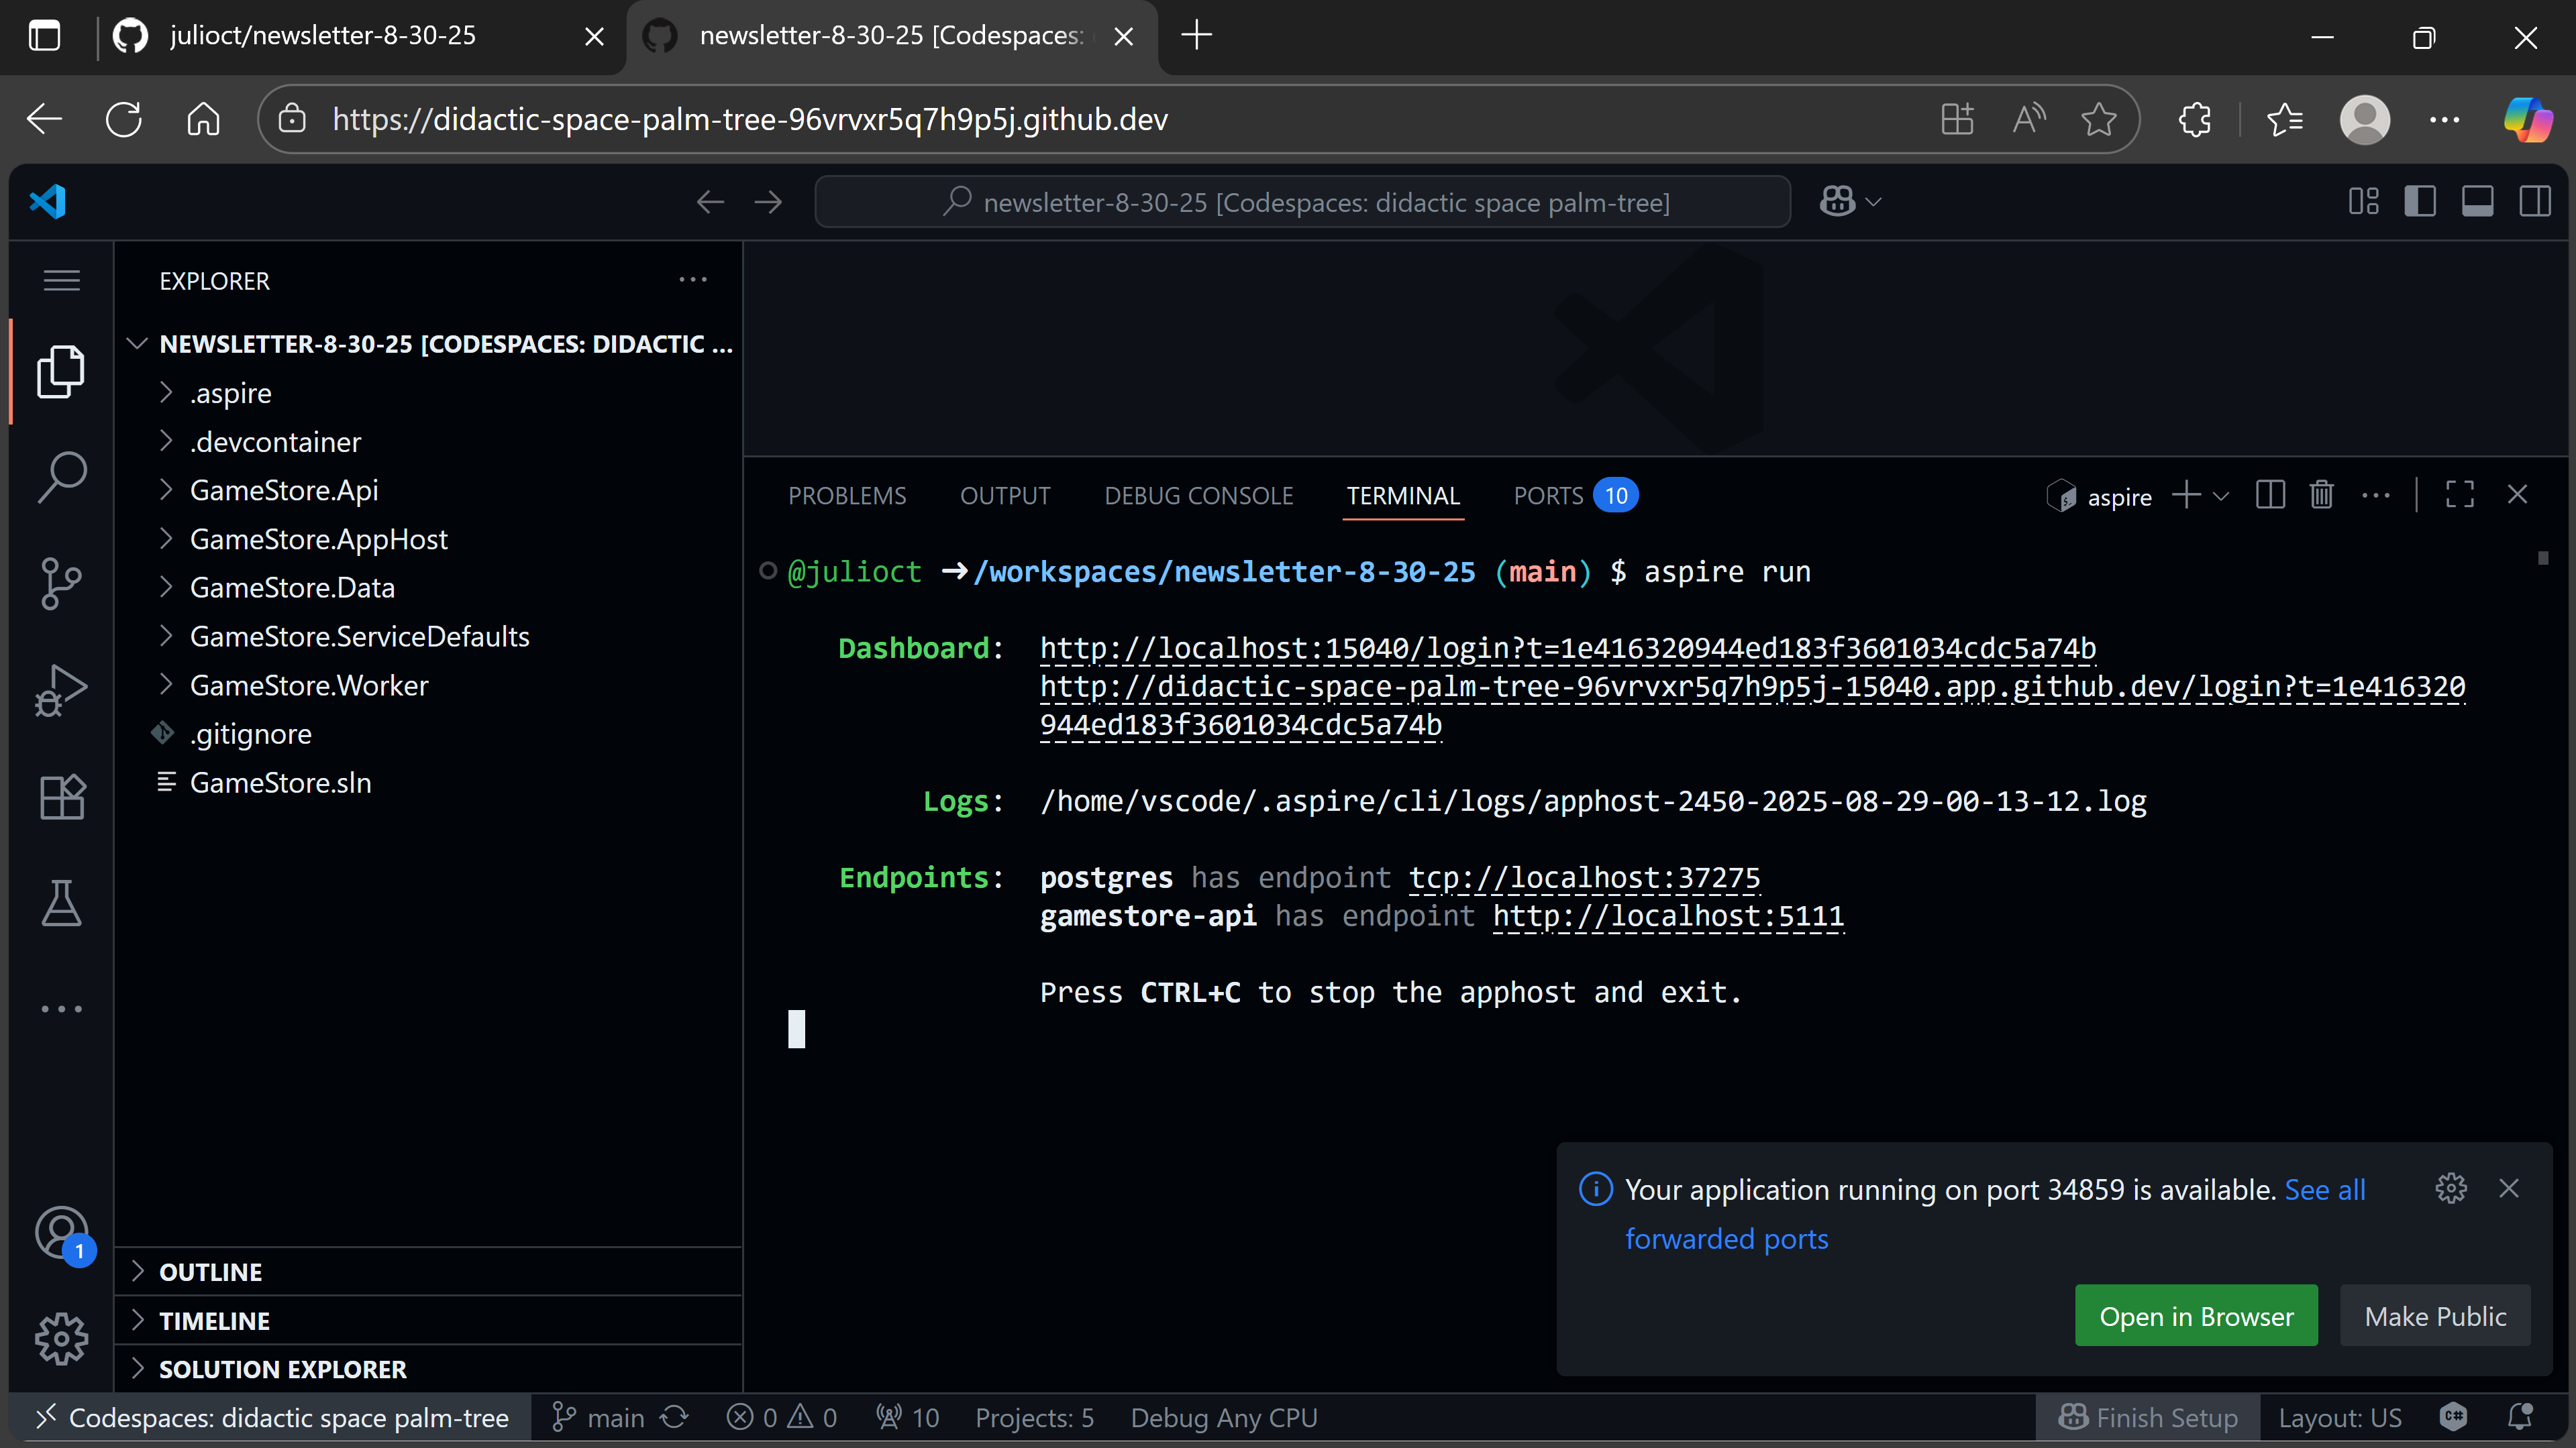Open the Extensions view
This screenshot has height=1448, width=2576.
(x=61, y=797)
